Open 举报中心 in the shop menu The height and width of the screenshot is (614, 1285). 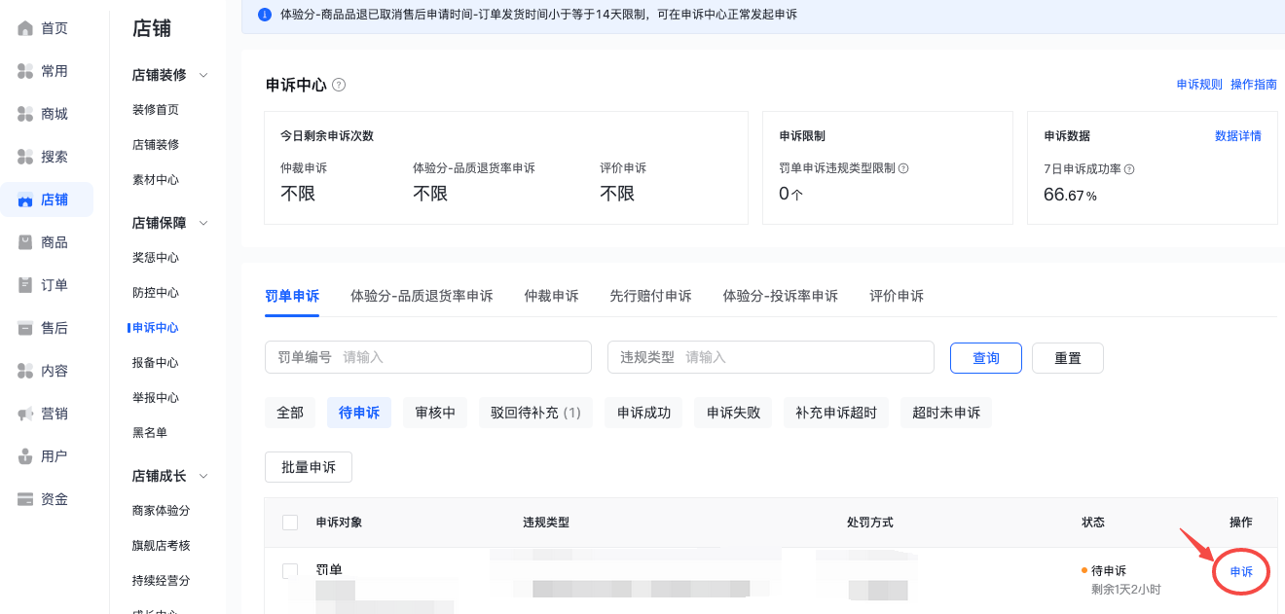tap(156, 398)
